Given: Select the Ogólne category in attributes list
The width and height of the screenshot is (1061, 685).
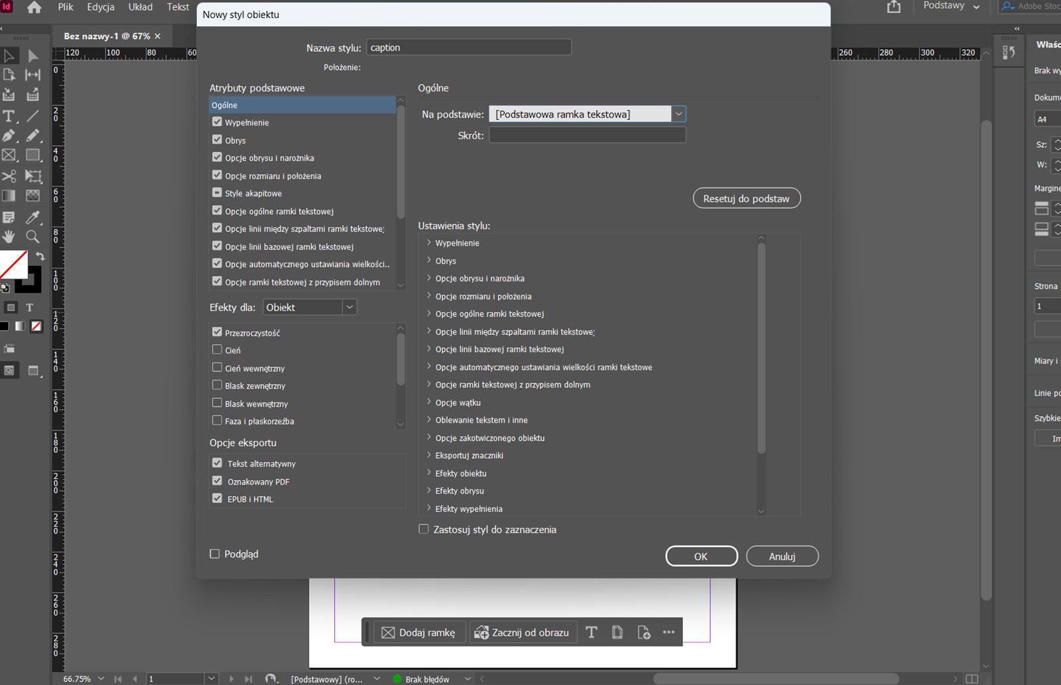Looking at the screenshot, I should coord(302,105).
